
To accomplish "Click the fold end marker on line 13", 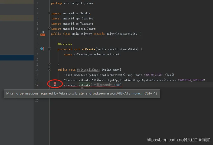I will 49,64.
